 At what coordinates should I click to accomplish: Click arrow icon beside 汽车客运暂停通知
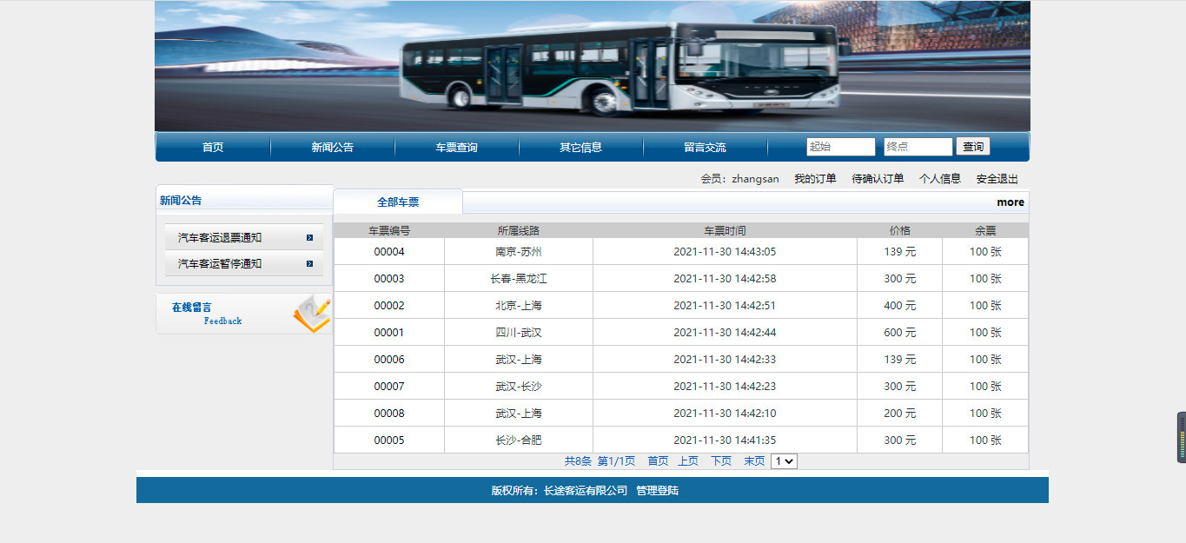[x=309, y=263]
